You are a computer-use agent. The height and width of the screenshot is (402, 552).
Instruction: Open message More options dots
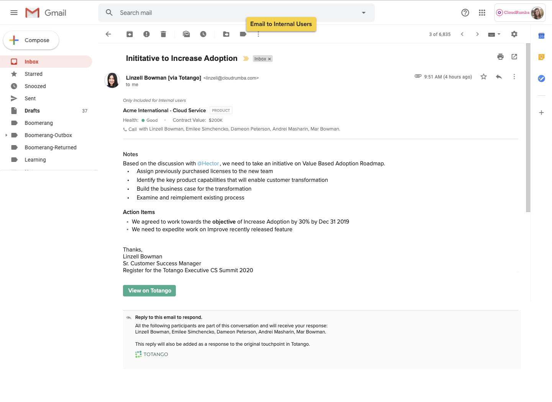514,77
